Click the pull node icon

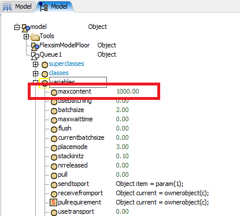coord(54,176)
